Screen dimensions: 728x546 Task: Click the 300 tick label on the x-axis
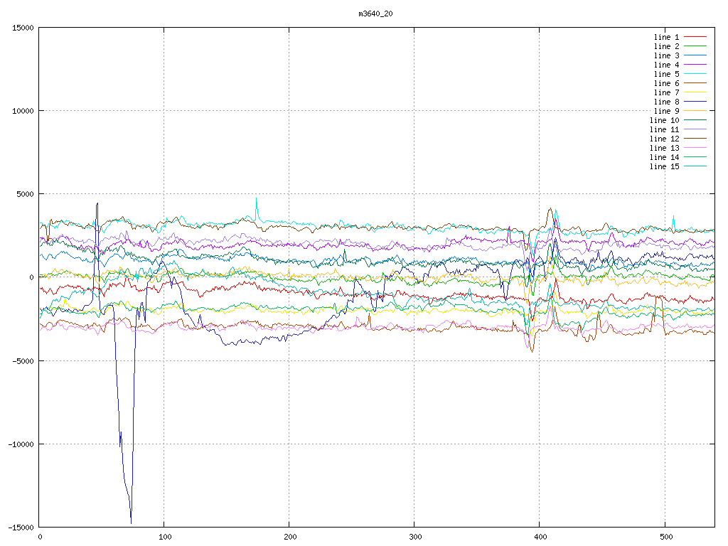click(x=414, y=537)
